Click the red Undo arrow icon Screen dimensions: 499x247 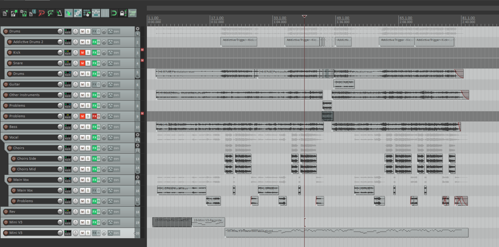point(41,13)
